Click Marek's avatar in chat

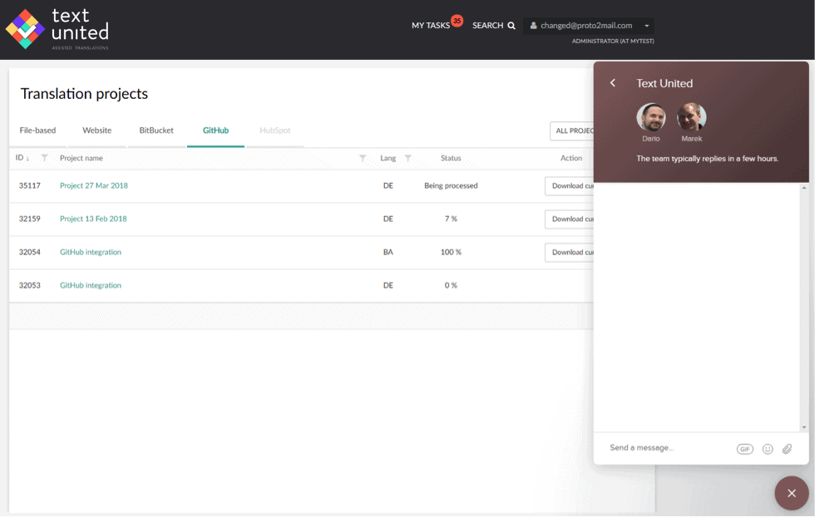click(691, 117)
